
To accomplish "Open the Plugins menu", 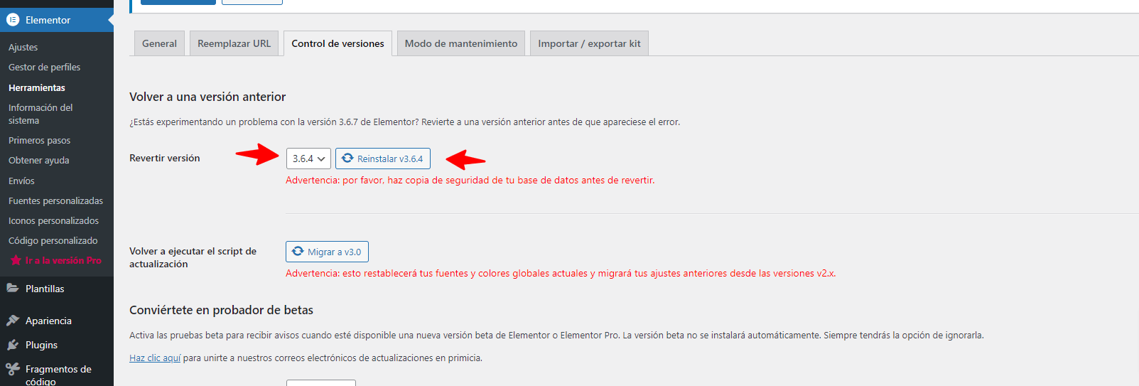I will [x=41, y=345].
